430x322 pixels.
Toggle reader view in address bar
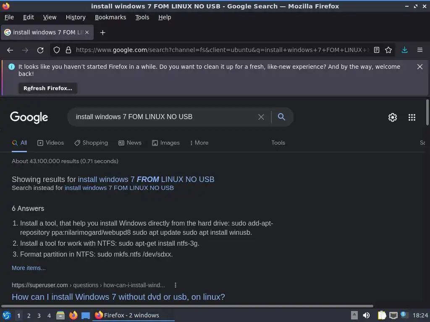coord(377,50)
